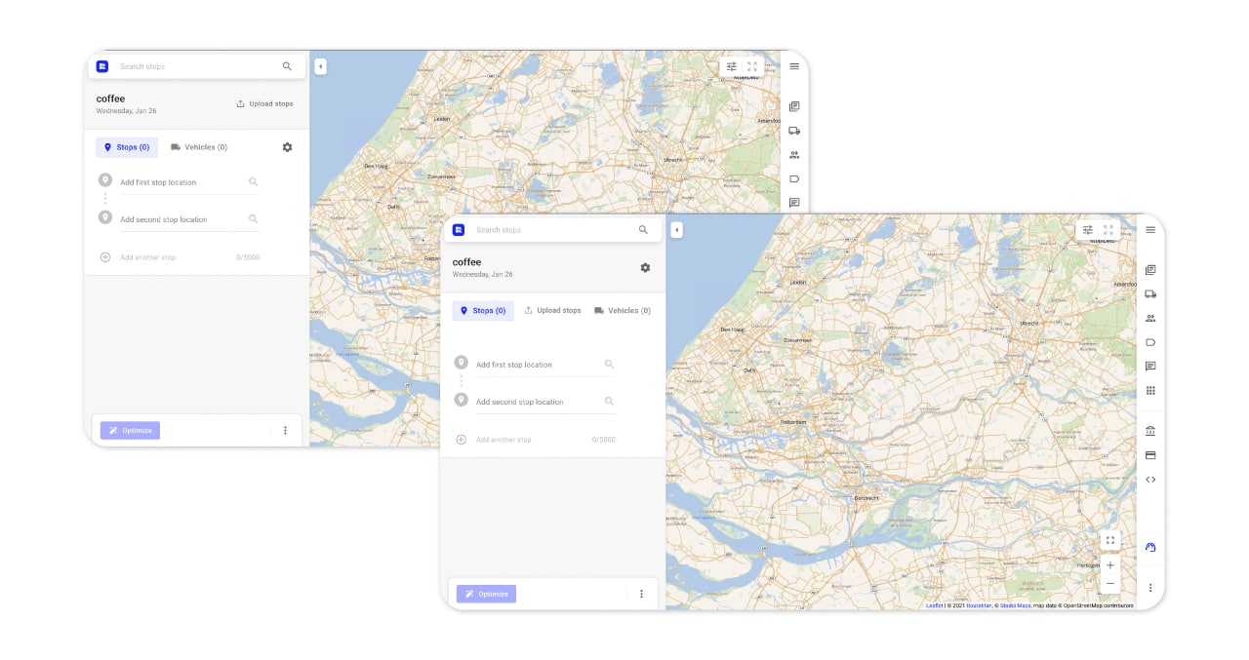Click blue app logo in front window search bar
1249x660 pixels.
(x=459, y=230)
